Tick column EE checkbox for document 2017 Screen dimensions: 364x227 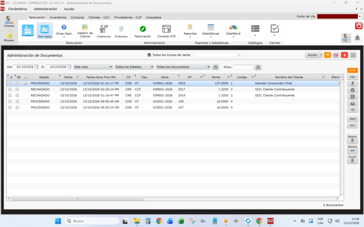18,89
